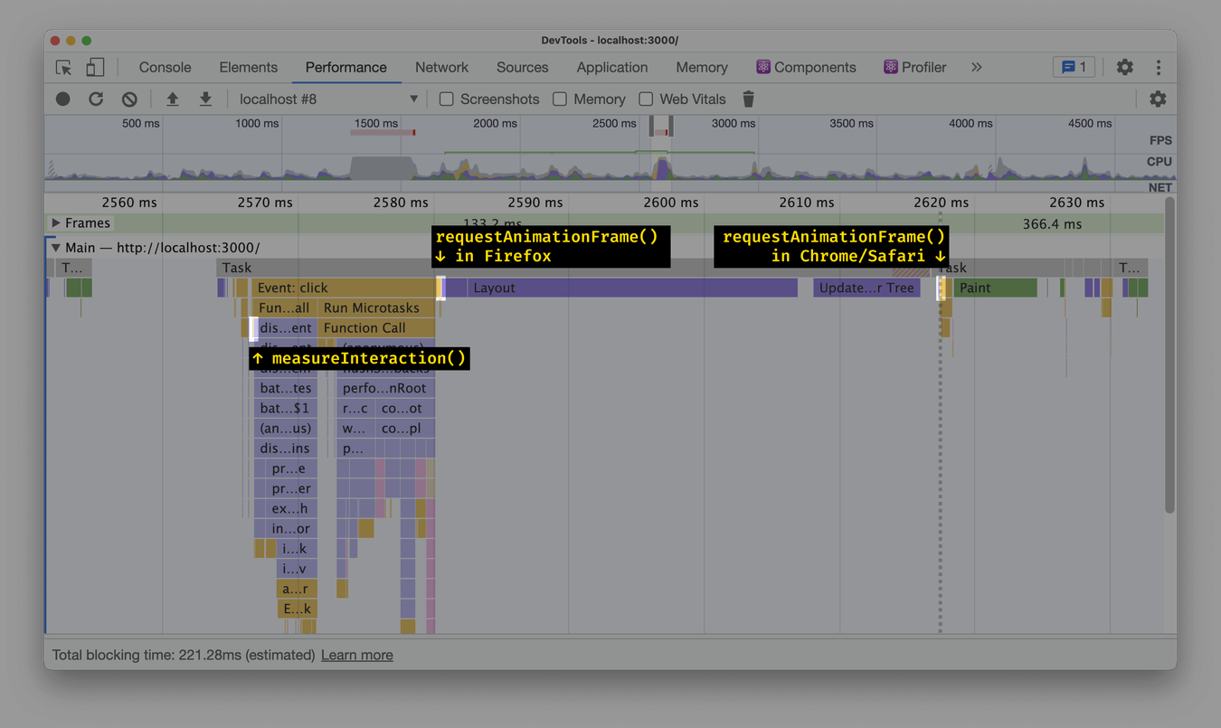Activate the inspect element cursor tool
The image size is (1221, 728).
(x=63, y=67)
